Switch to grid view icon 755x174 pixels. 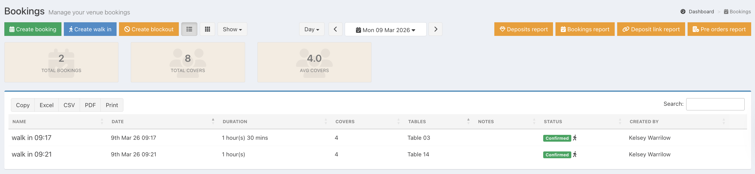[x=207, y=29]
